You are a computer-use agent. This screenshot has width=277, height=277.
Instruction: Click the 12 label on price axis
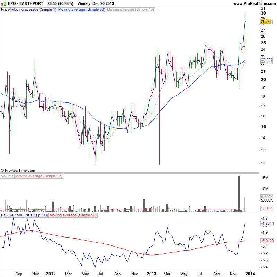[x=263, y=163]
